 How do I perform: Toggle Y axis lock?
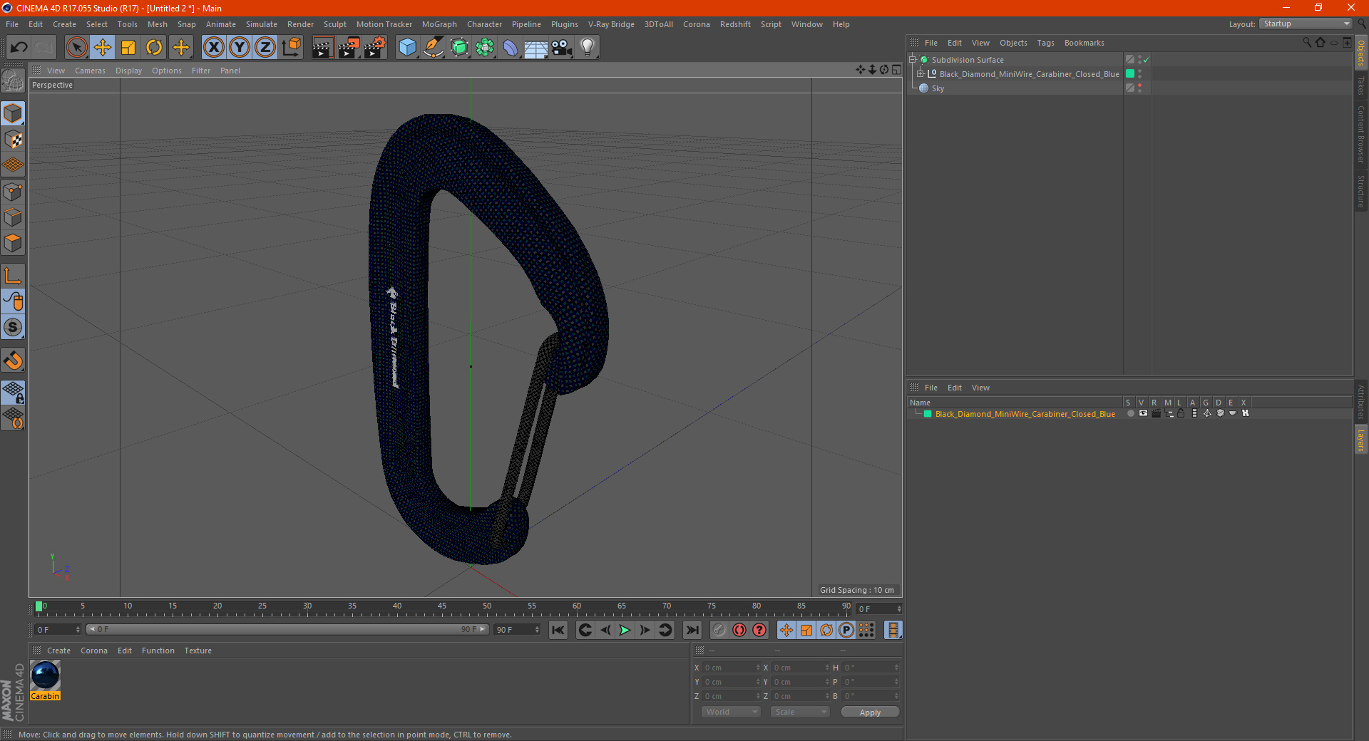240,48
